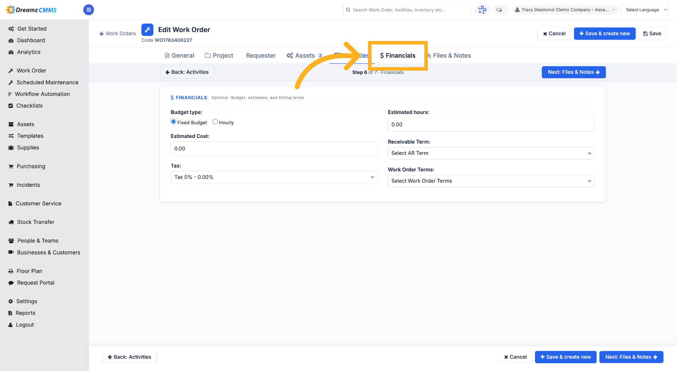Click the Back: Activities button at top
The image size is (677, 371).
187,72
